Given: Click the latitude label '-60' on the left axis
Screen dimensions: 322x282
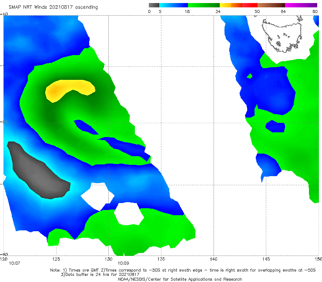Looking at the screenshot, I should pos(4,254).
